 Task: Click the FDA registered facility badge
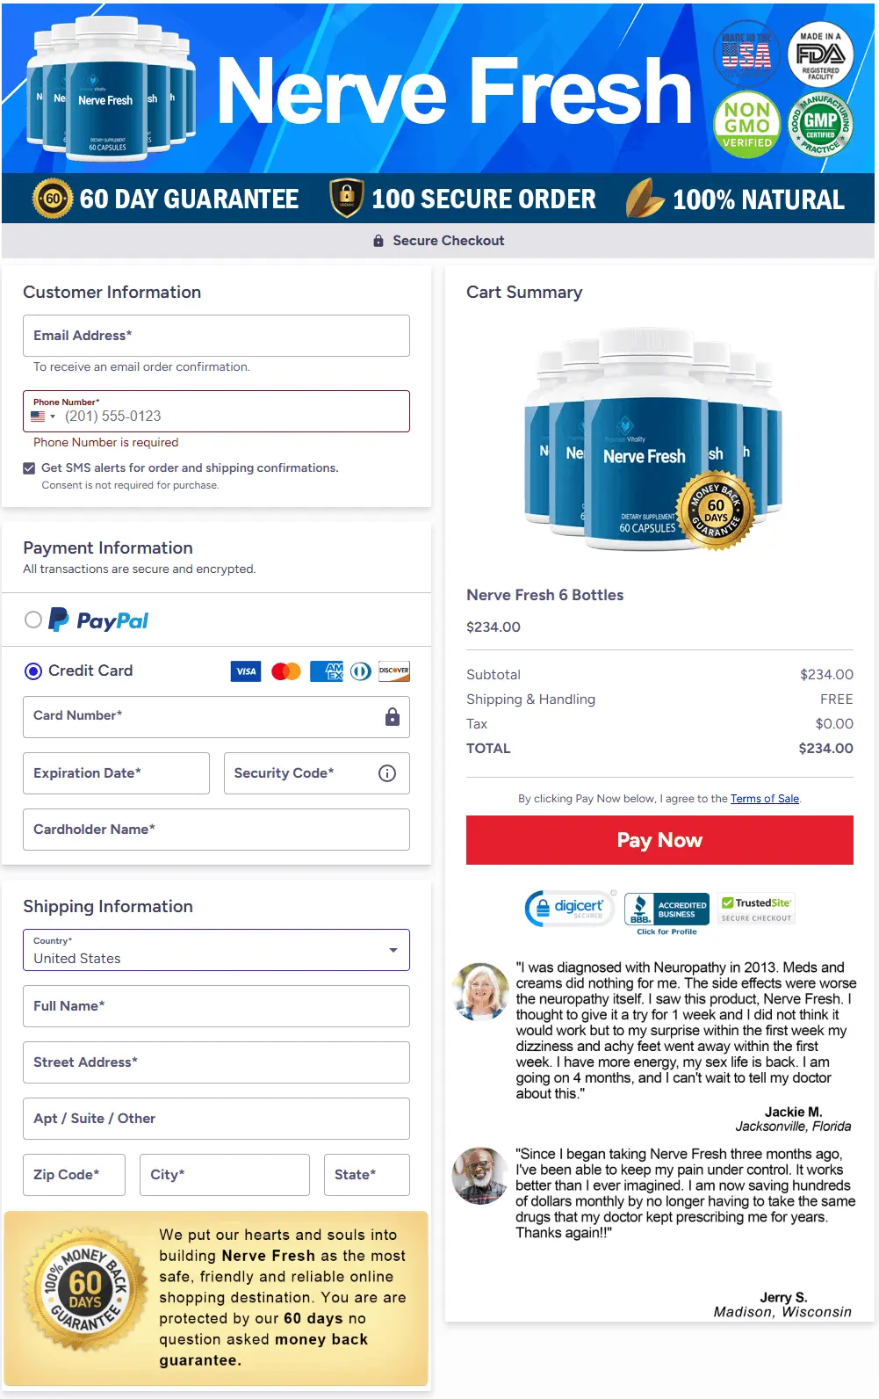click(820, 54)
